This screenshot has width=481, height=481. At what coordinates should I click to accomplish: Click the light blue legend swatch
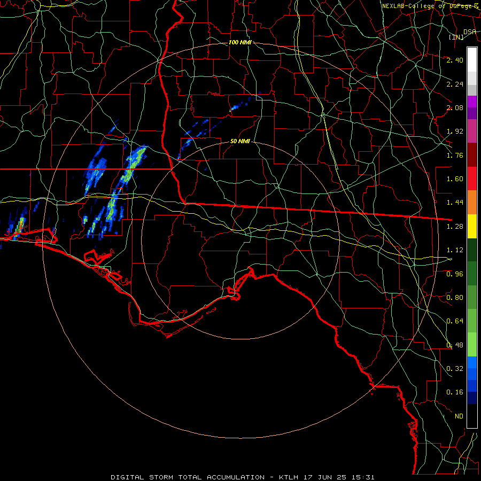pyautogui.click(x=472, y=362)
